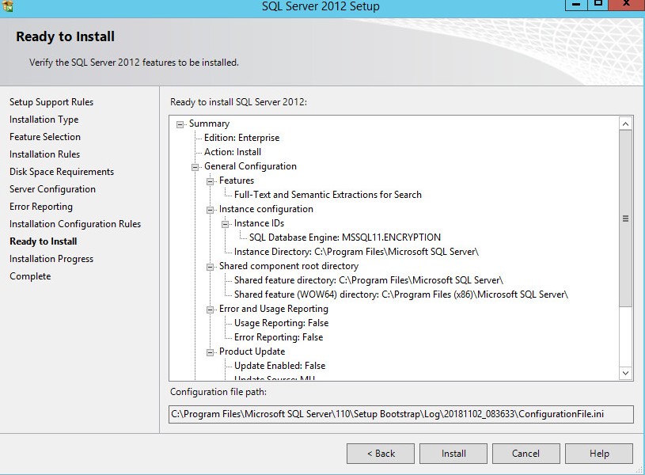Viewport: 645px width, 475px height.
Task: Select Feature Selection step
Action: [45, 137]
